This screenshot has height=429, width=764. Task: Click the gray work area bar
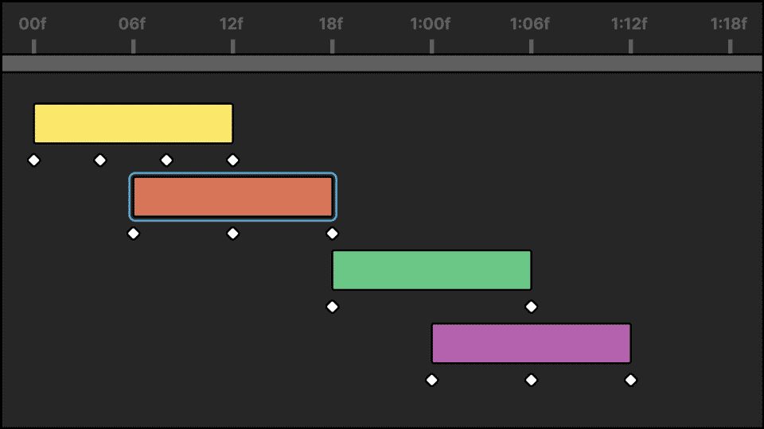pyautogui.click(x=382, y=64)
